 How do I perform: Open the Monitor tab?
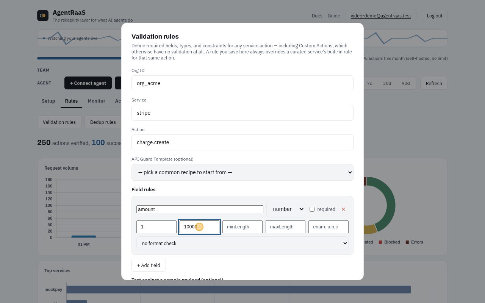click(x=96, y=101)
